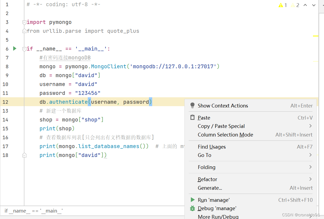Viewport: 324px width, 219px height.
Task: Click urllib.parse in line 4
Action: click(62, 31)
